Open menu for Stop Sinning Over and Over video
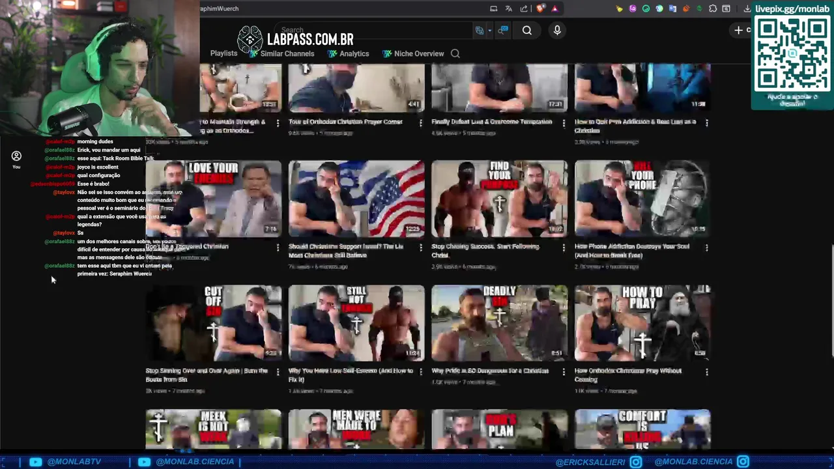 pos(278,372)
